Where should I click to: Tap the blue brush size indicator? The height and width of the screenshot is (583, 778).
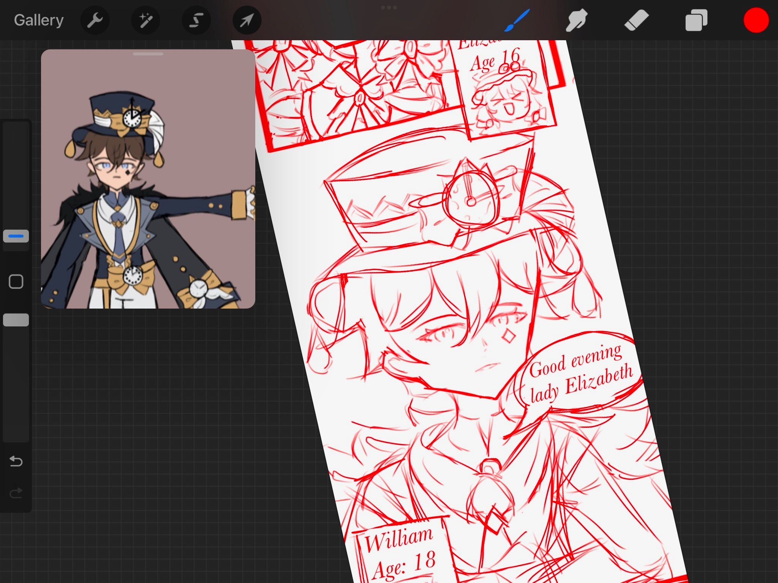coord(16,236)
